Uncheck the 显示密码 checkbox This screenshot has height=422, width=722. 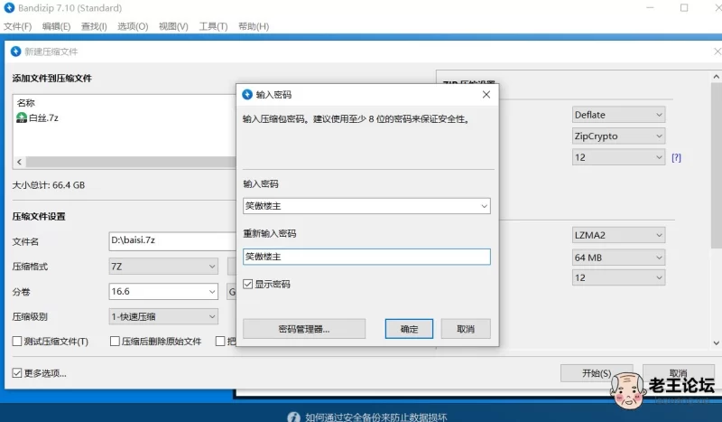click(x=247, y=284)
